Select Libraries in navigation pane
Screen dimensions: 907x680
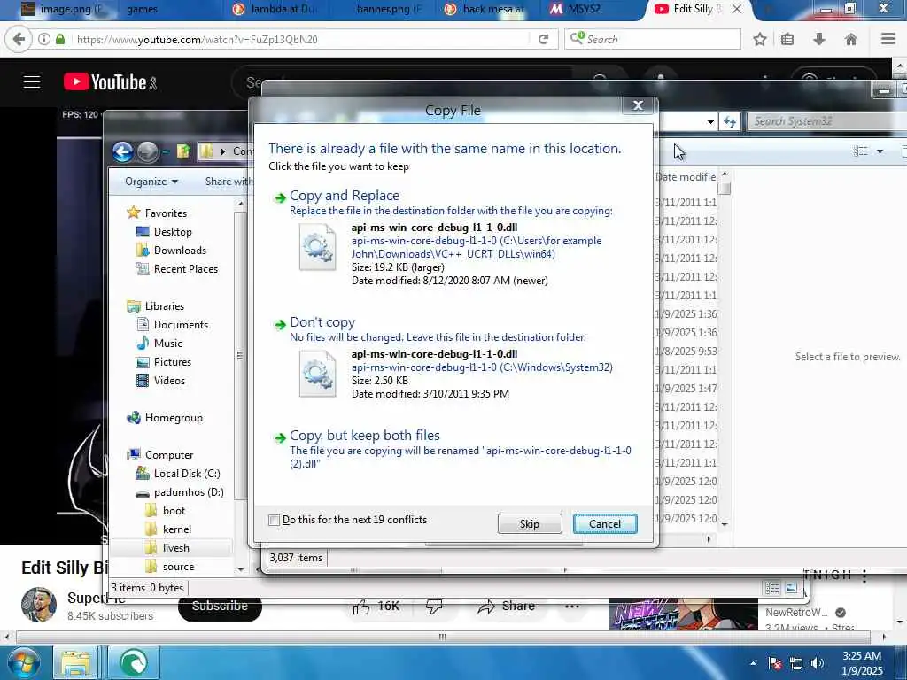point(164,305)
